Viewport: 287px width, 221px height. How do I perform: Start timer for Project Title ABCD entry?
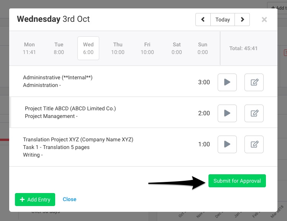click(227, 113)
